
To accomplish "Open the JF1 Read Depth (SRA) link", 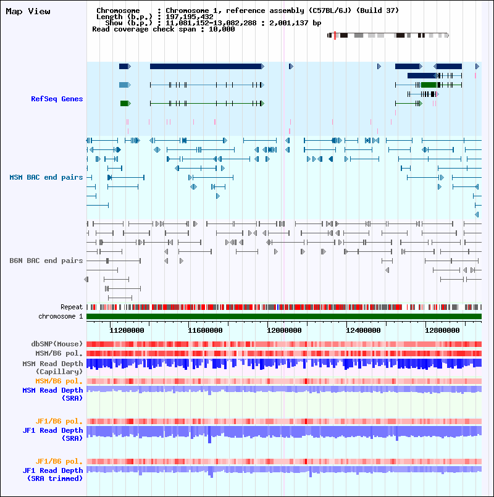I will coord(52,434).
